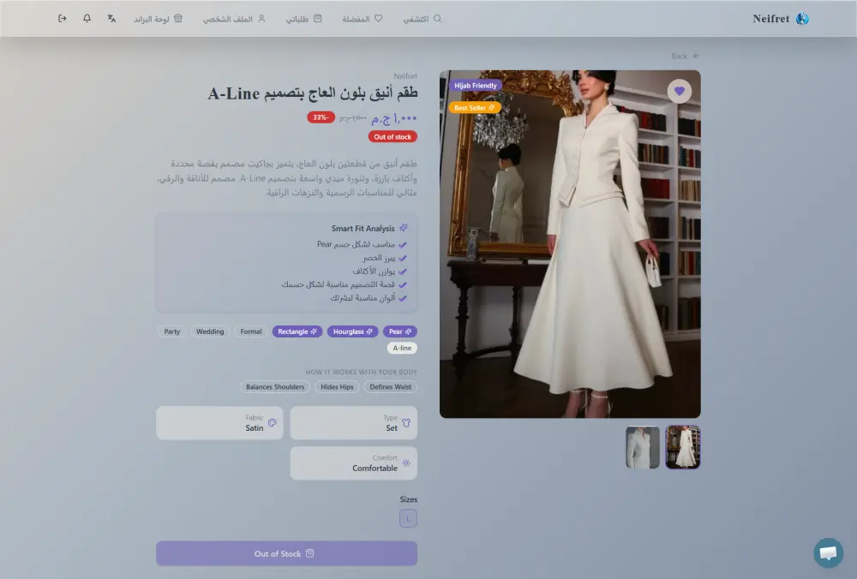Click the Formal occasion tag
The height and width of the screenshot is (579, 857).
251,331
